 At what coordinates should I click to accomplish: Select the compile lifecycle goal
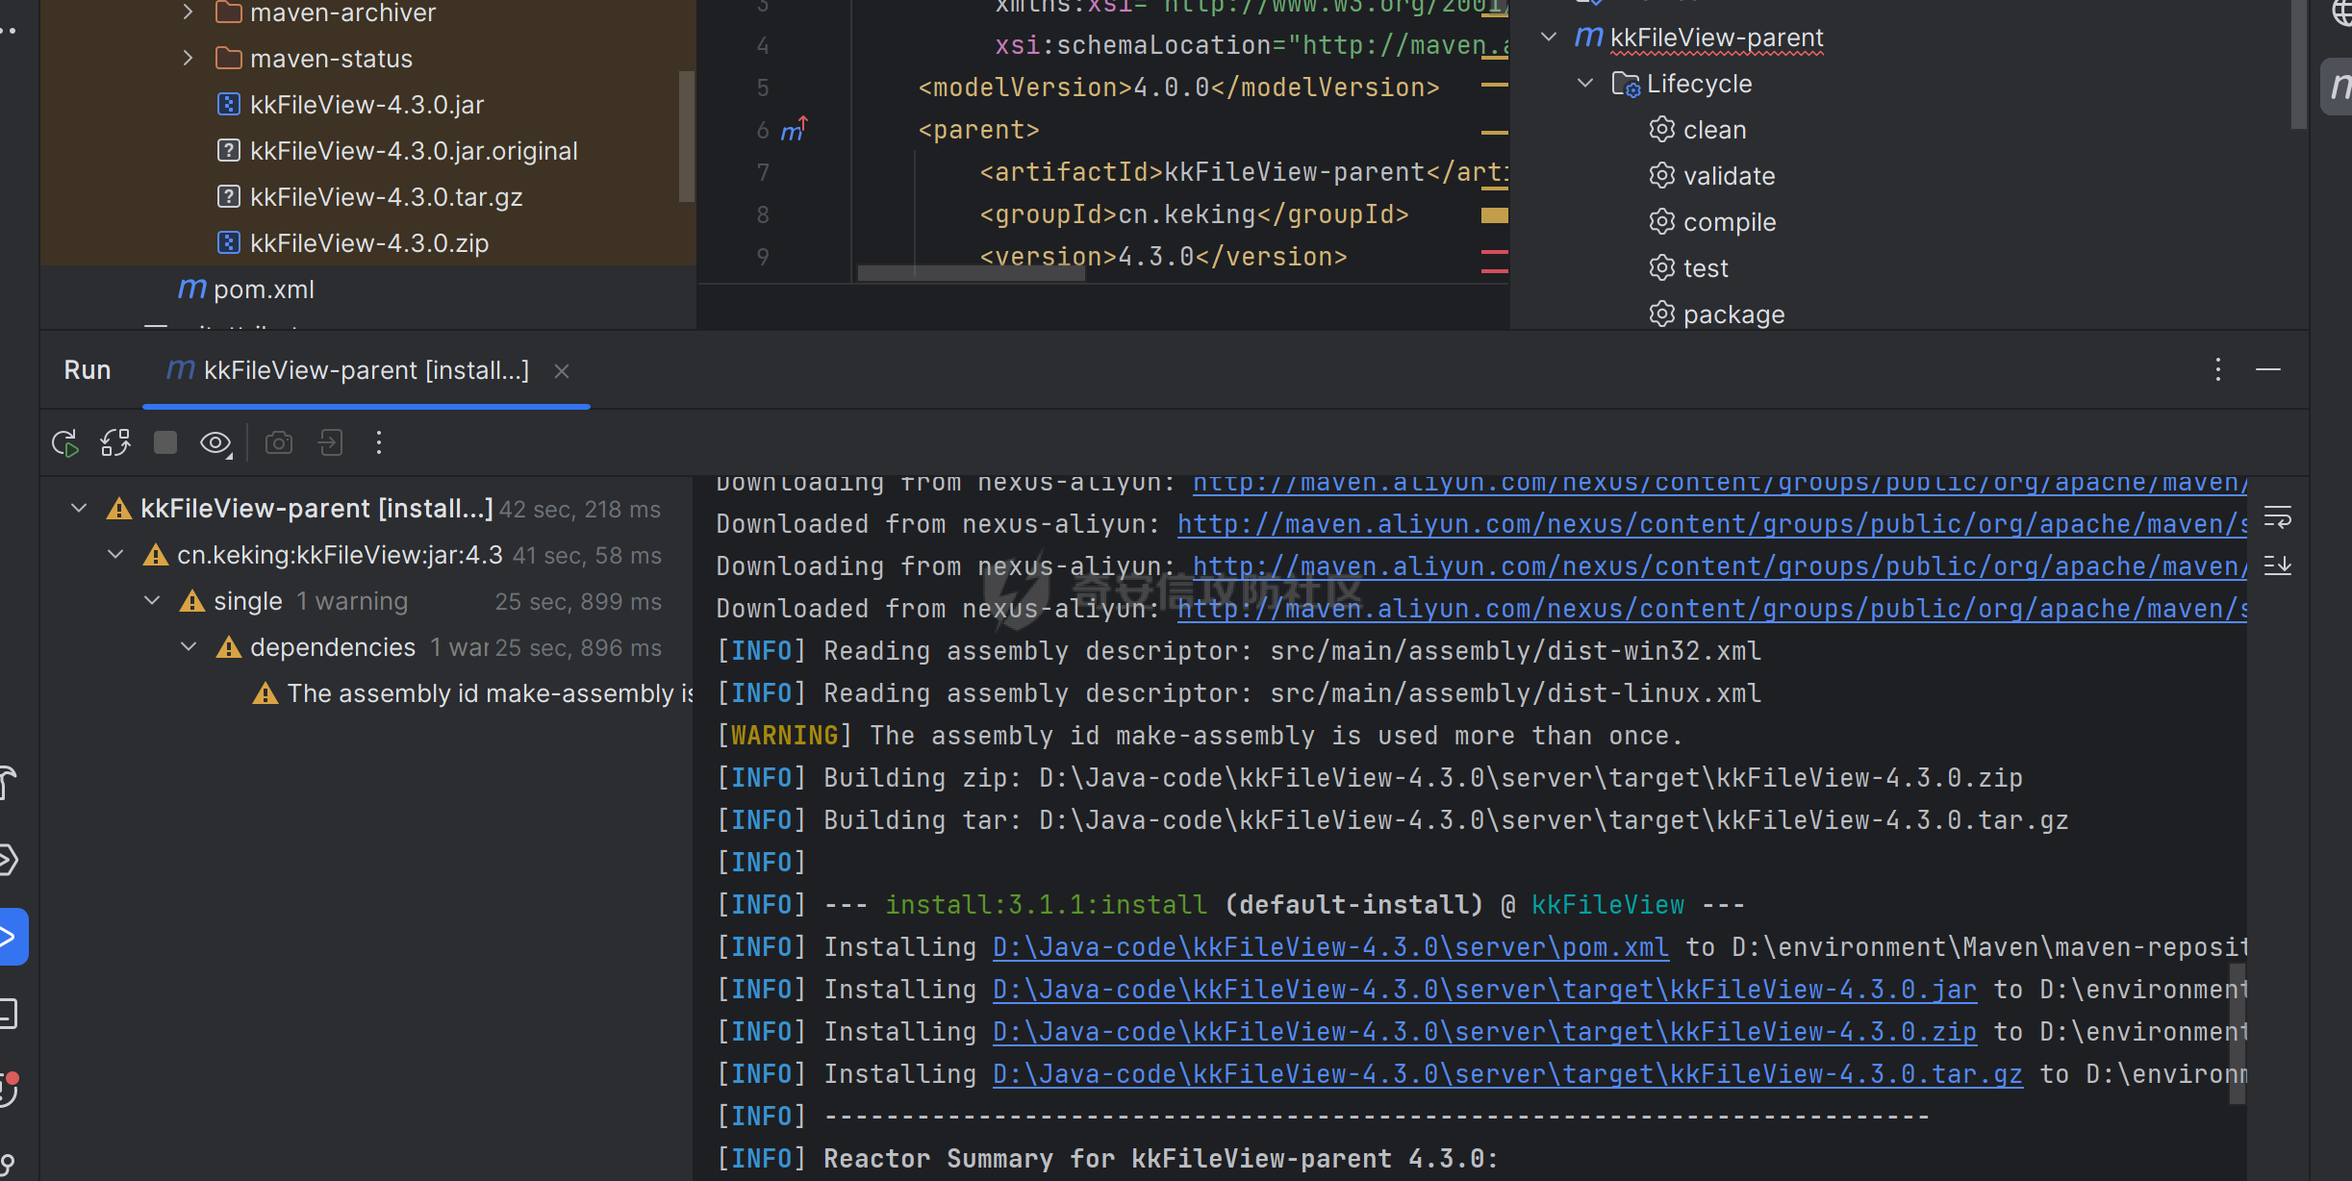tap(1712, 222)
